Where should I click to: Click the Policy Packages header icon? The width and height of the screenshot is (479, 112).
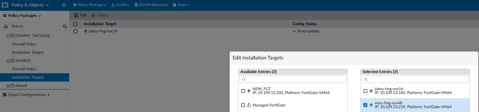5,15
